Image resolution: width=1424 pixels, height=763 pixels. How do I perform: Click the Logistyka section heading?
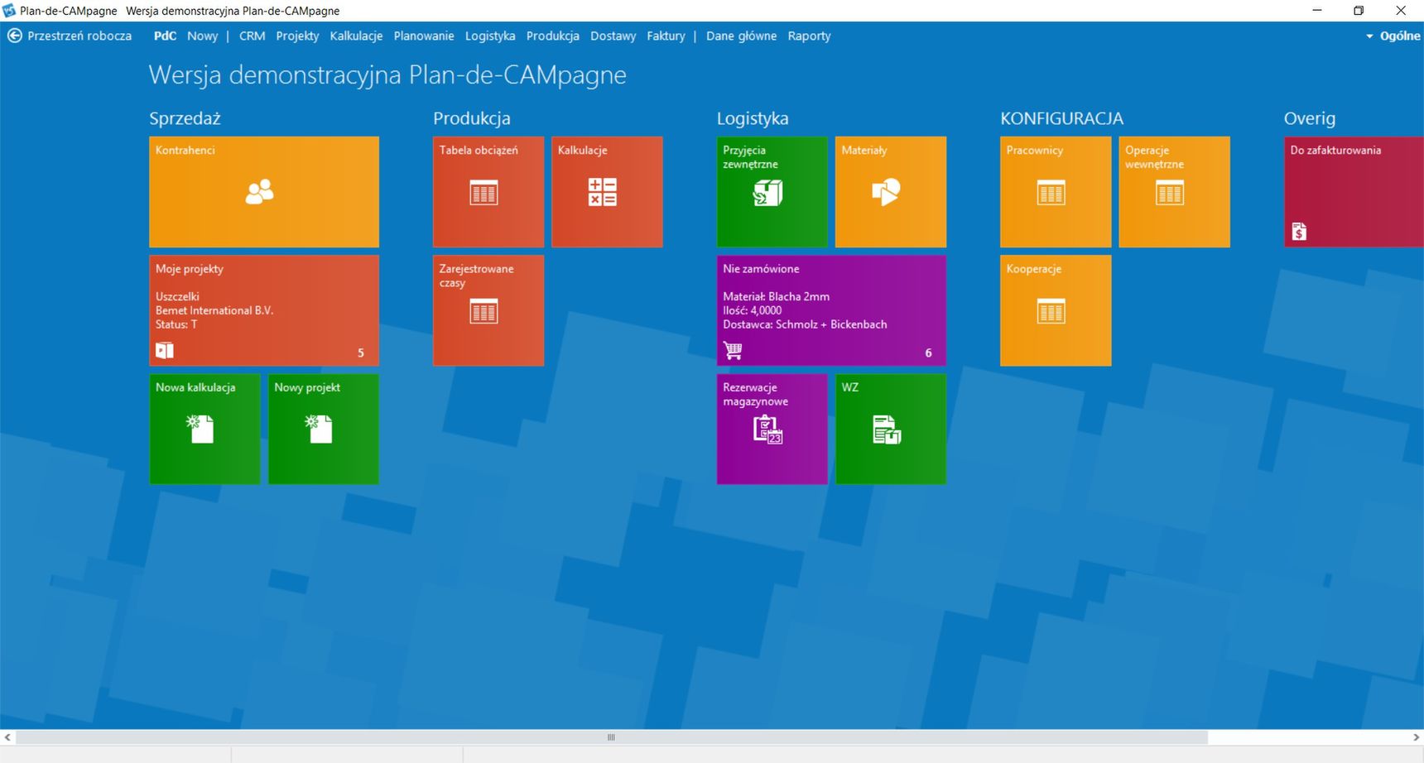tap(753, 118)
